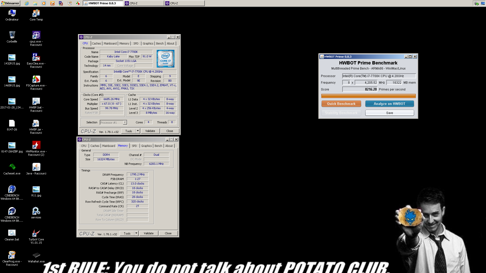The image size is (486, 273).
Task: Open Mainboard tab in upper CPU-Z
Action: coord(110,43)
